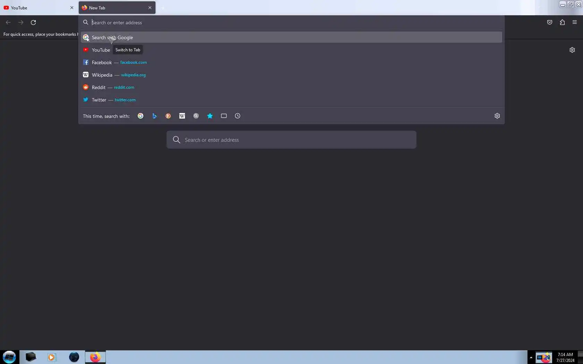Open search settings gear in dropdown
The width and height of the screenshot is (583, 364).
[497, 116]
